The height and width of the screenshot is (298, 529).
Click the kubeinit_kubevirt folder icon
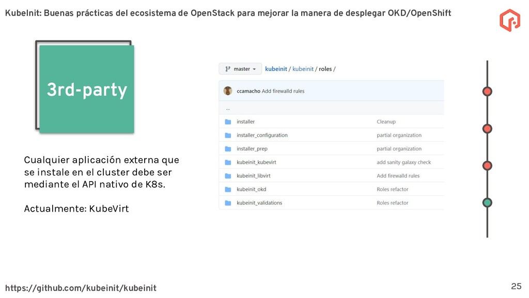[x=228, y=162]
